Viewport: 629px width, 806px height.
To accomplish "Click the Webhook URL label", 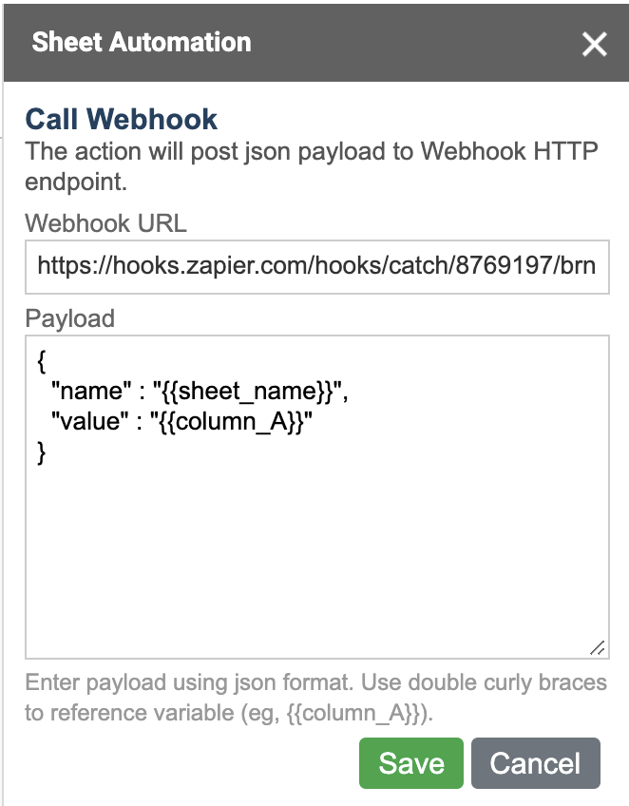I will [x=105, y=223].
